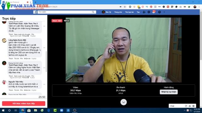Click the camera icon in the address bar
This screenshot has height=113, width=202.
121,7
